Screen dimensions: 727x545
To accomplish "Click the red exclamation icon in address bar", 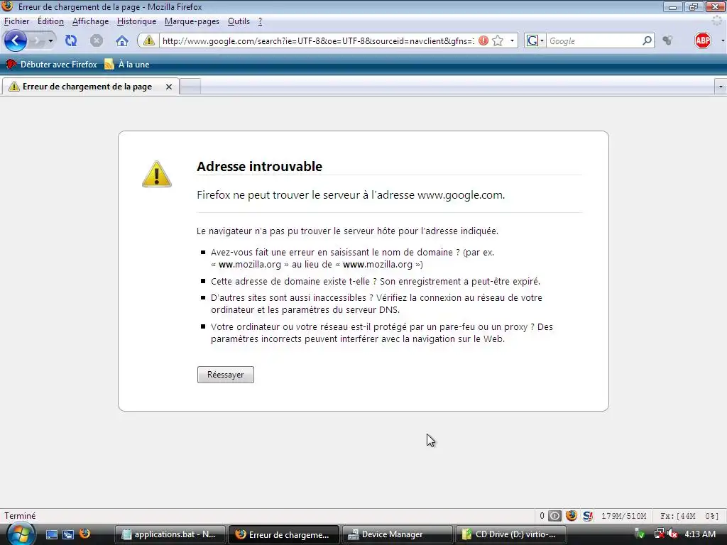I will click(483, 40).
